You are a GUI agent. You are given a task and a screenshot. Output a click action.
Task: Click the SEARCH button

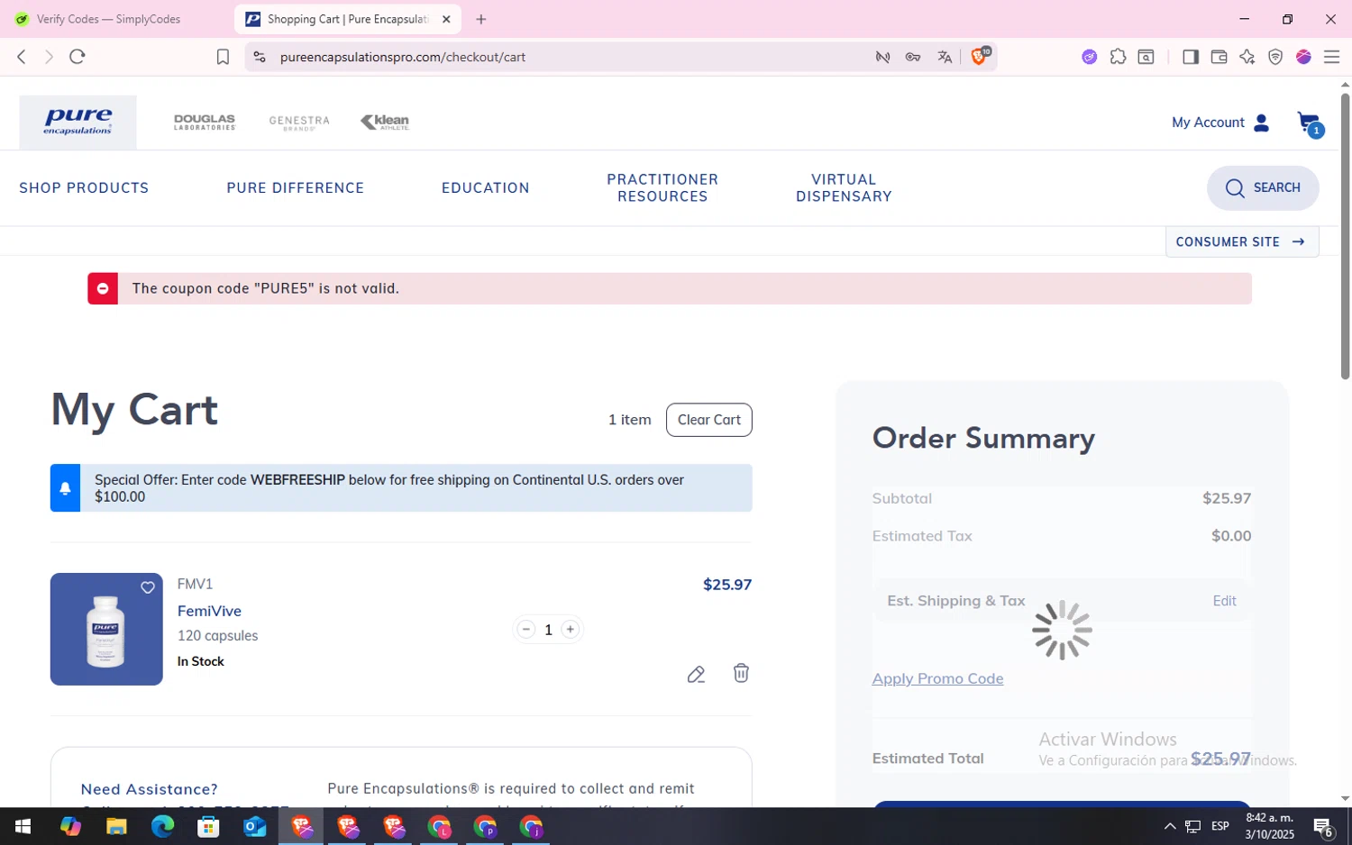(1263, 187)
